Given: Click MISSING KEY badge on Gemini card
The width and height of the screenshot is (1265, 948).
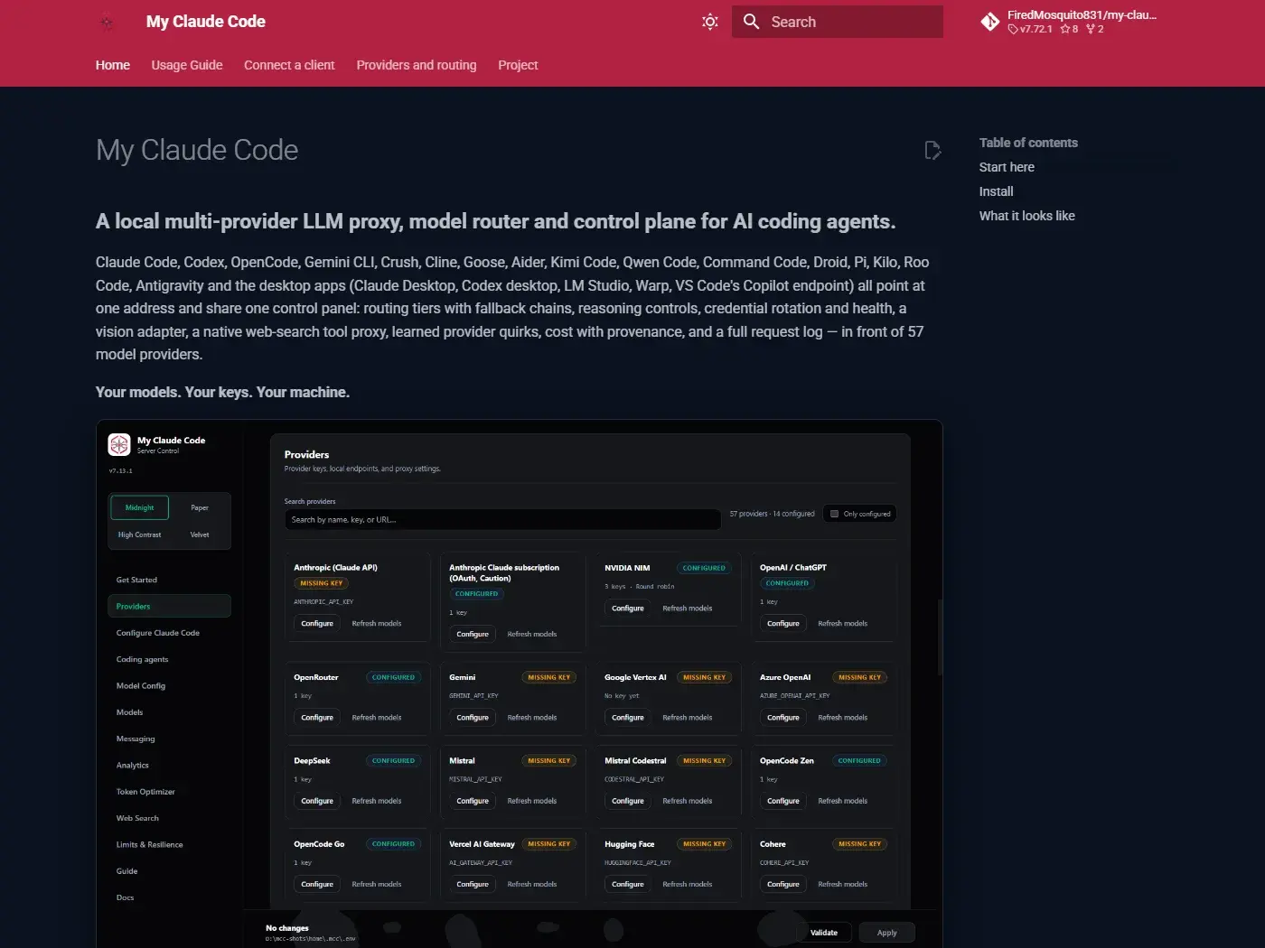Looking at the screenshot, I should coord(549,677).
